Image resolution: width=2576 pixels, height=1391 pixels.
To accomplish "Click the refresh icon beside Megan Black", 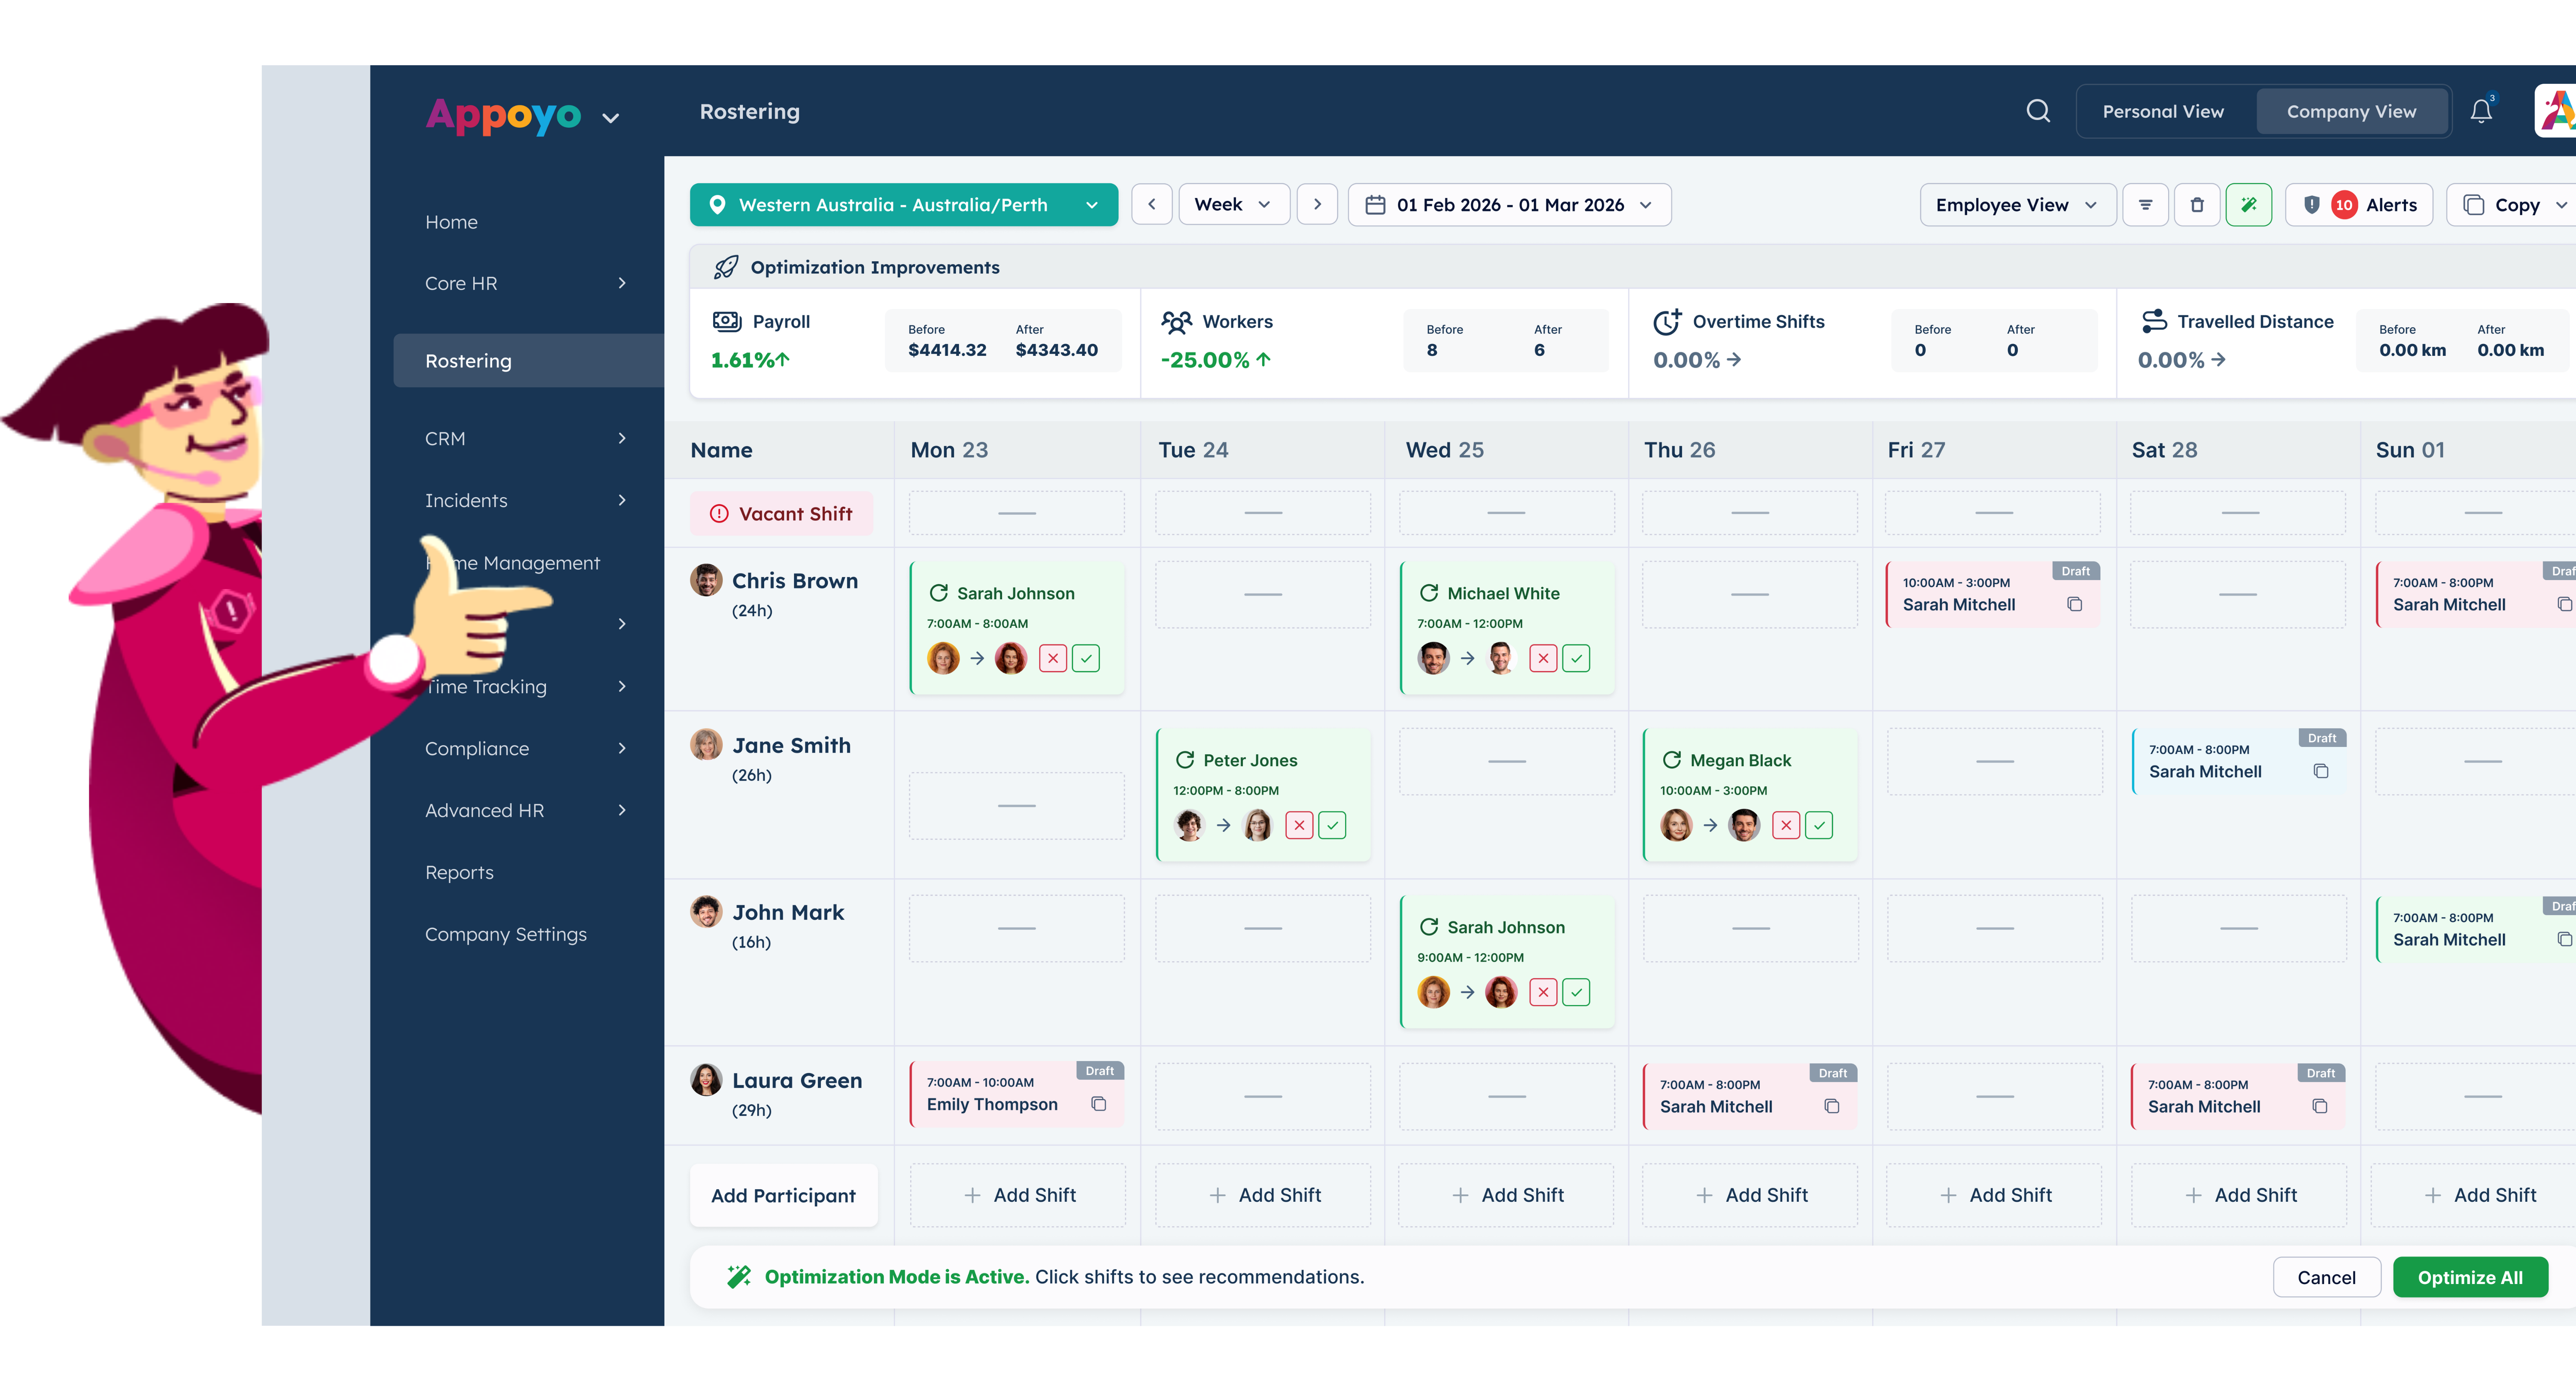I will coord(1672,760).
